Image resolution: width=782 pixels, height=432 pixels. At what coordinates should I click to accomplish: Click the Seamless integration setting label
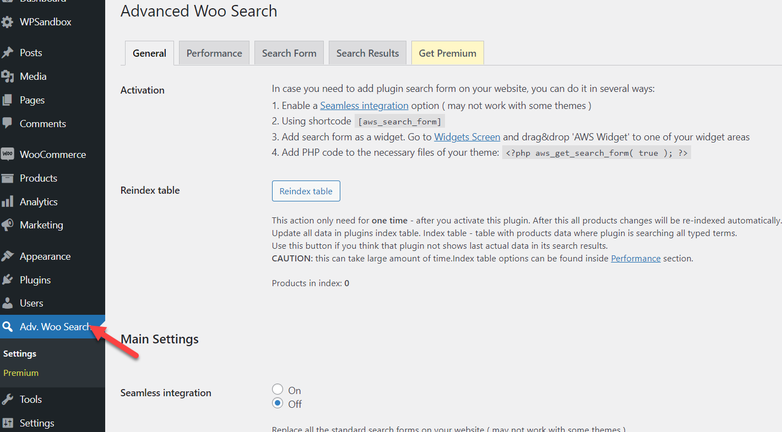(166, 393)
